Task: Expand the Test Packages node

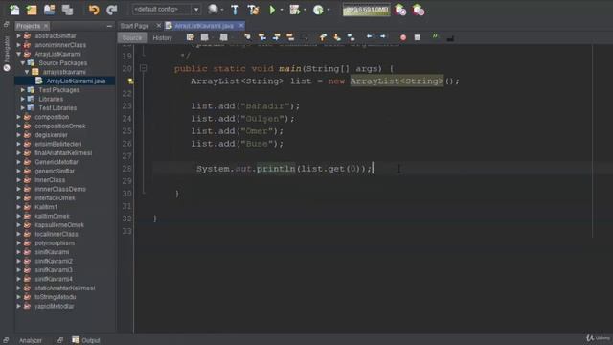Action: point(23,90)
